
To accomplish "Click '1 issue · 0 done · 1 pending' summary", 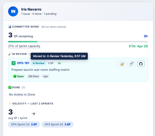I will [x=39, y=14].
